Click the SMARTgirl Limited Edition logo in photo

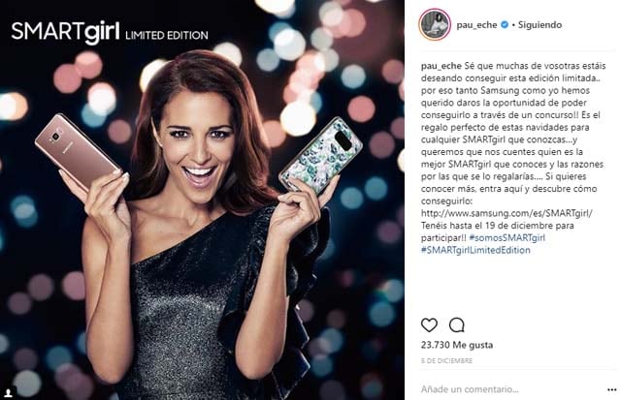(x=110, y=32)
